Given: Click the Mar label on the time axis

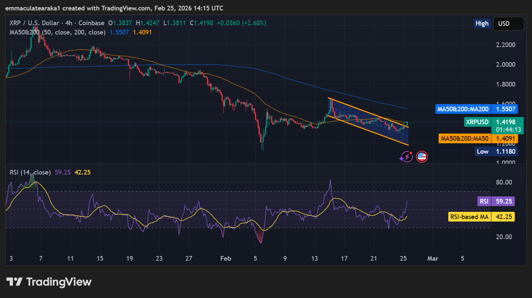Looking at the screenshot, I should [x=432, y=259].
